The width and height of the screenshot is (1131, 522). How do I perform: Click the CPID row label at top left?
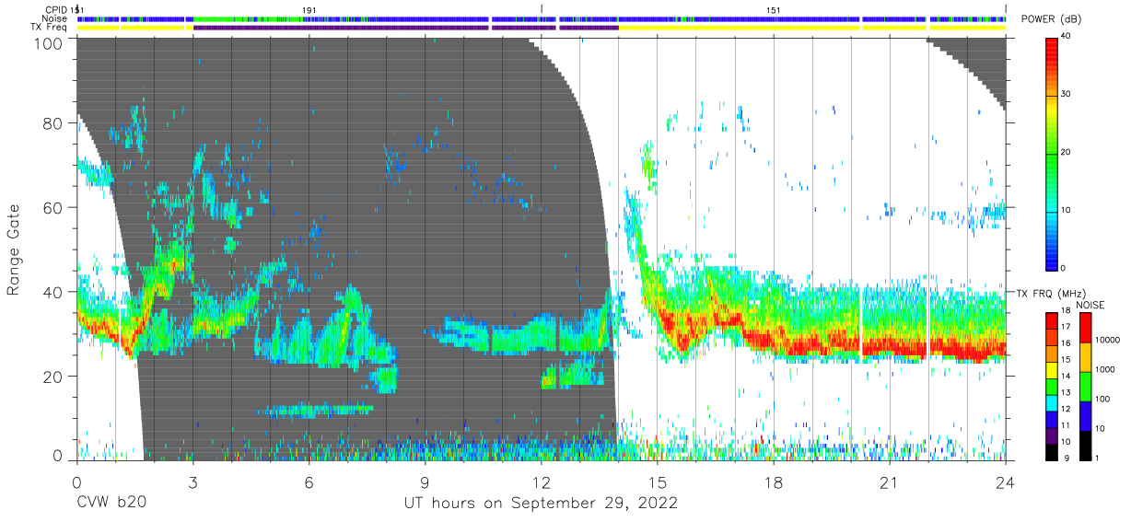click(58, 9)
